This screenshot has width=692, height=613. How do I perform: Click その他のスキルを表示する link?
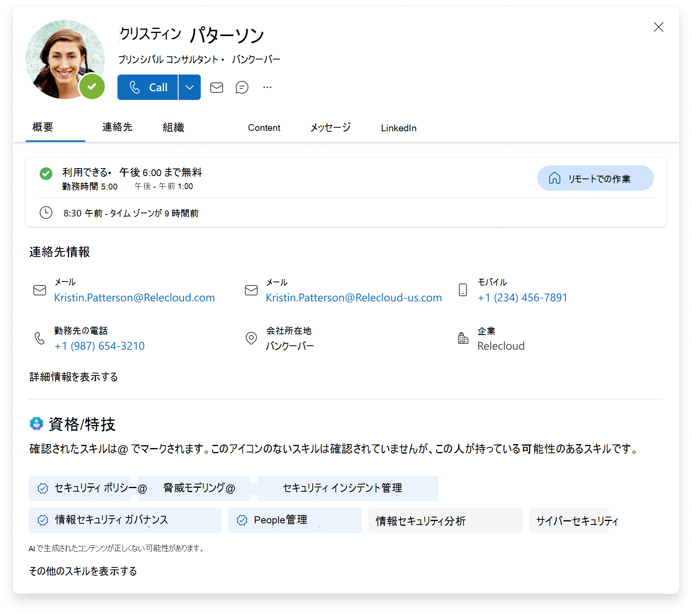pyautogui.click(x=83, y=571)
